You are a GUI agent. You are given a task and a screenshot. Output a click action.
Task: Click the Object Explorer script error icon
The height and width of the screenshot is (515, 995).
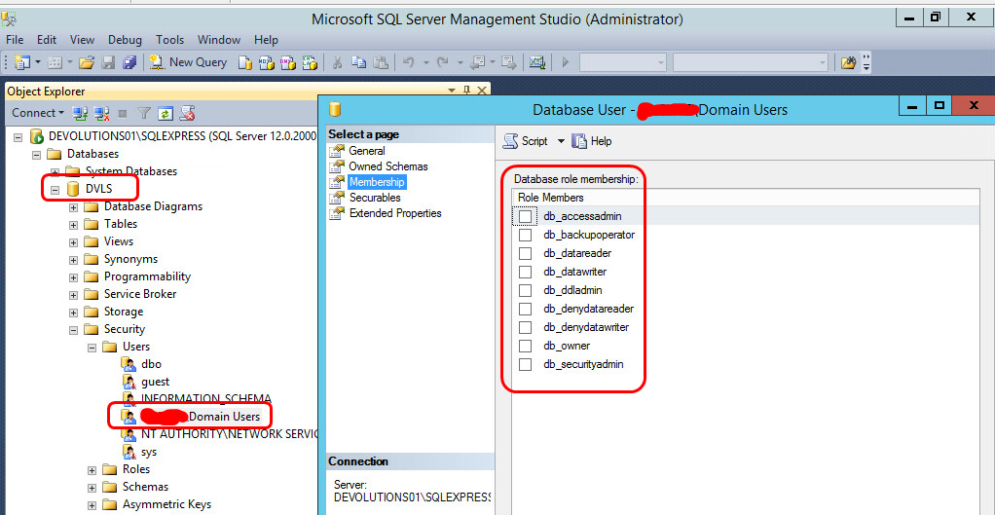[187, 114]
